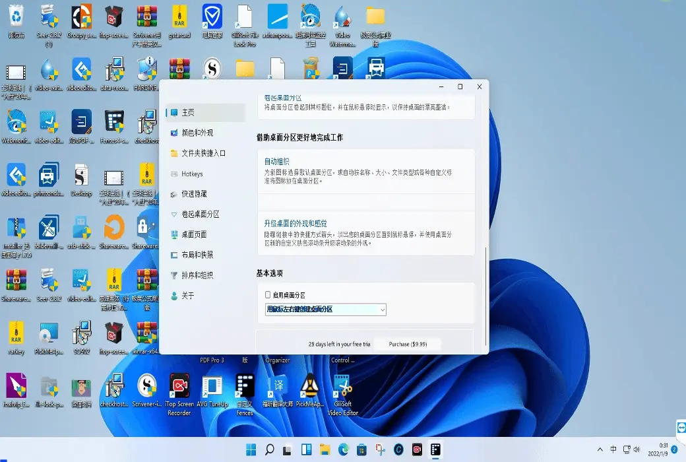Launch Microsoft Edge from the taskbar
This screenshot has width=686, height=462.
pyautogui.click(x=344, y=449)
